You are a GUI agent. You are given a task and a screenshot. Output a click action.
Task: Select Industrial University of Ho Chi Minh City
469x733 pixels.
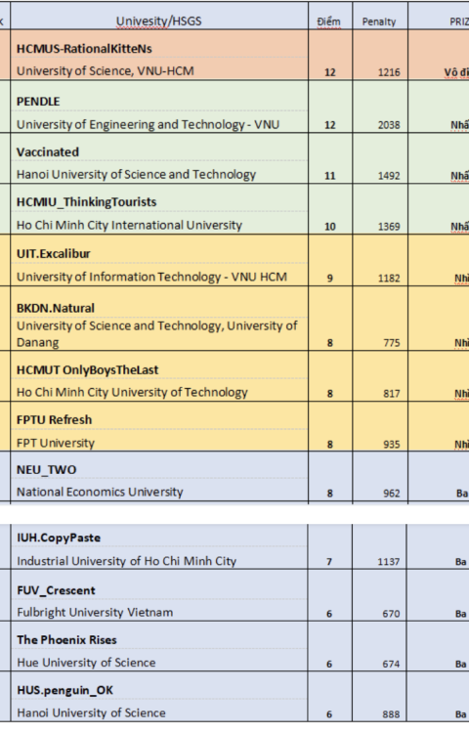pyautogui.click(x=127, y=561)
